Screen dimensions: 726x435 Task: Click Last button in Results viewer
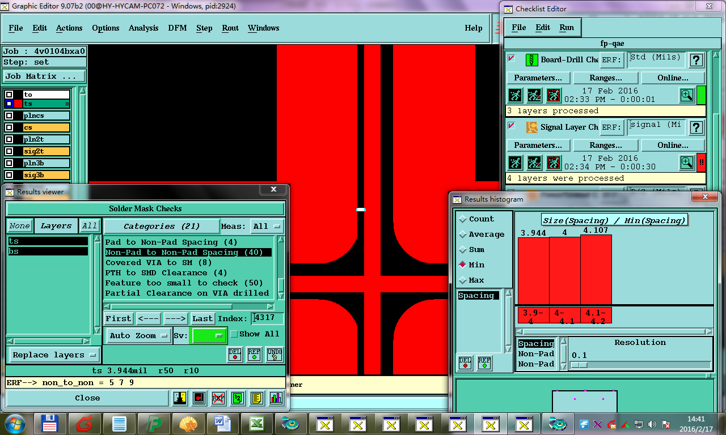coord(202,318)
